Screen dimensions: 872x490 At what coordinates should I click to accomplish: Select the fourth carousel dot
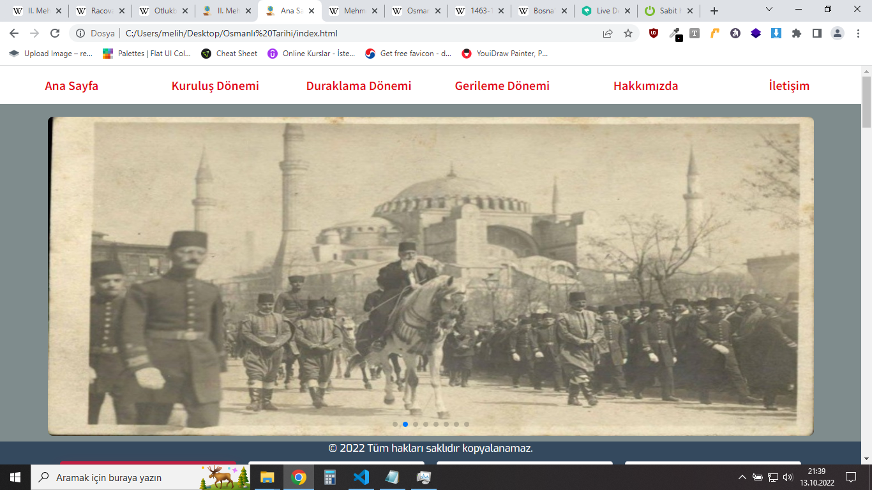[426, 424]
